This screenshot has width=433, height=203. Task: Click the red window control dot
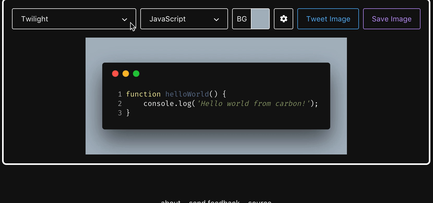tap(115, 74)
